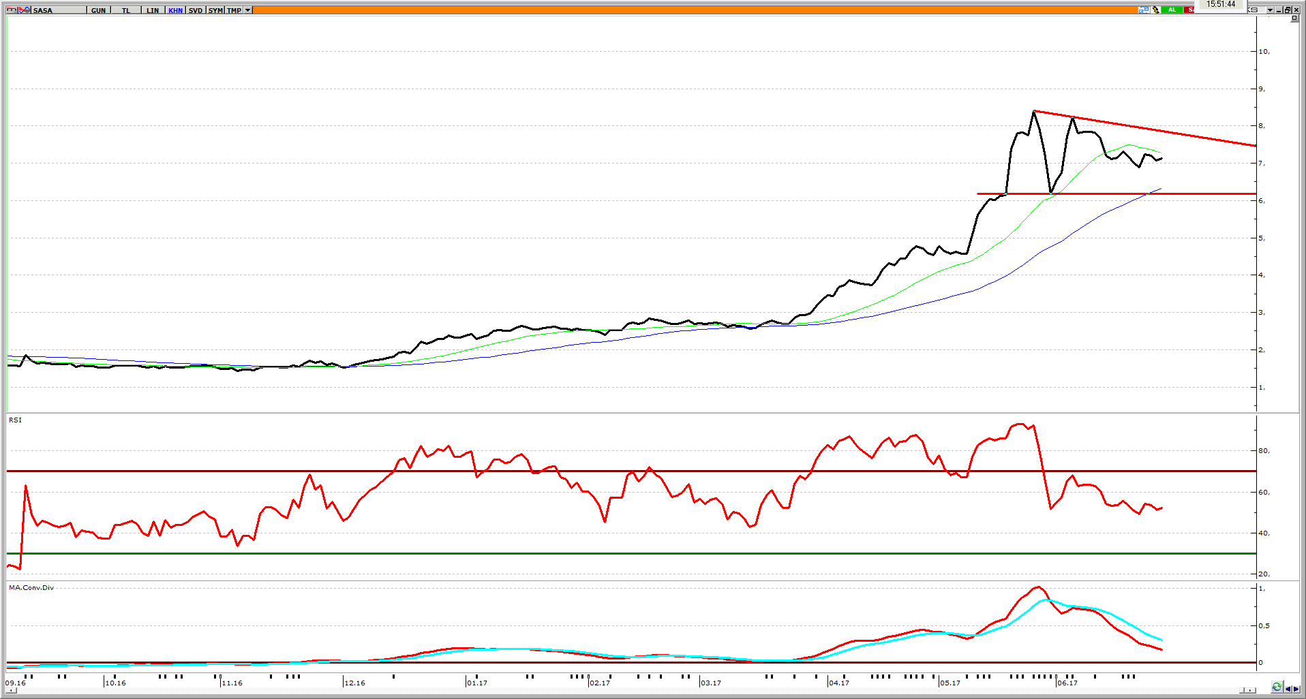Click the 06.17 date label on the axis

pos(1067,683)
